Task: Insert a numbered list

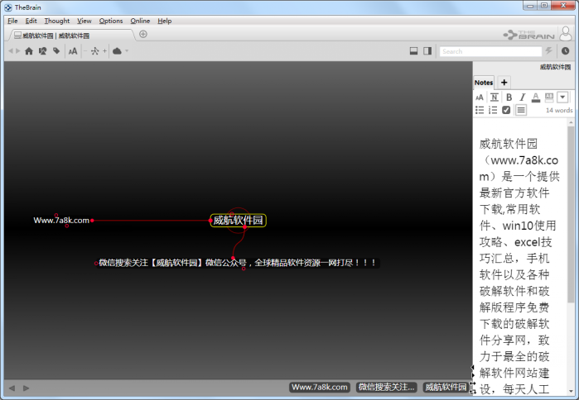Action: click(493, 110)
